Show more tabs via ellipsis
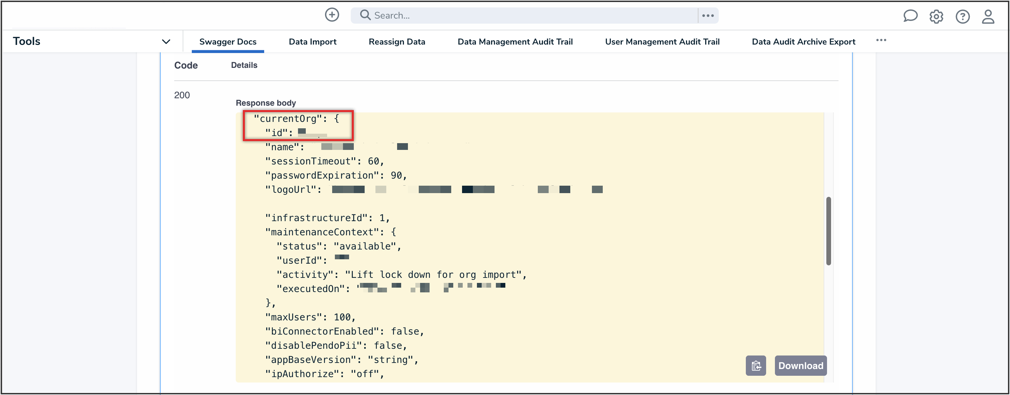 (881, 40)
